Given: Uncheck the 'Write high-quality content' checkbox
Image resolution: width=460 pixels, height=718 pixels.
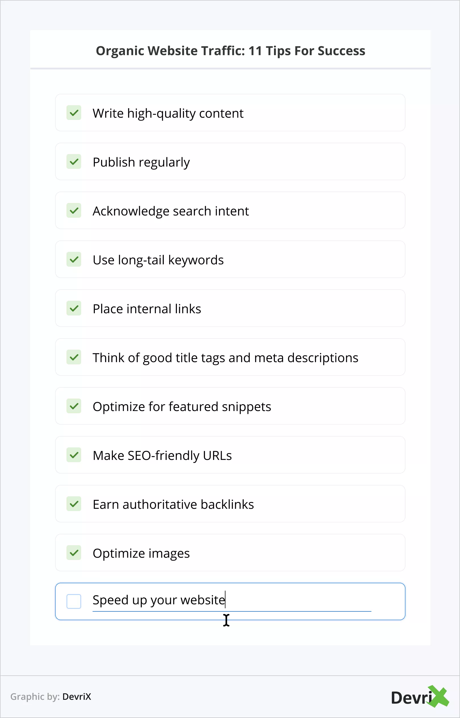Looking at the screenshot, I should [74, 113].
